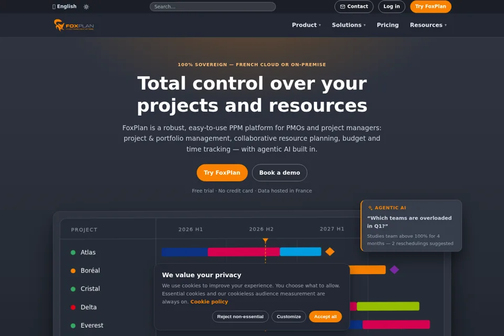Image resolution: width=504 pixels, height=336 pixels.
Task: Customize cookie preferences
Action: tap(289, 317)
